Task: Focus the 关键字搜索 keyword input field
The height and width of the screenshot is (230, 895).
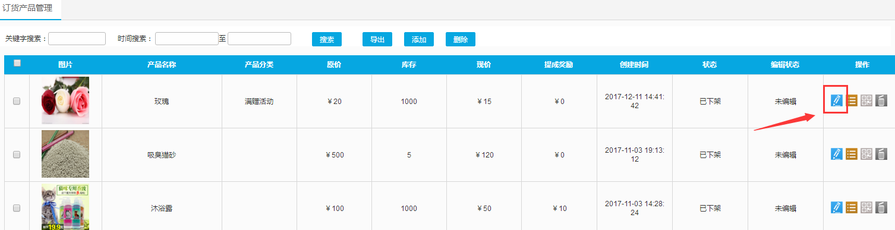Action: (77, 39)
